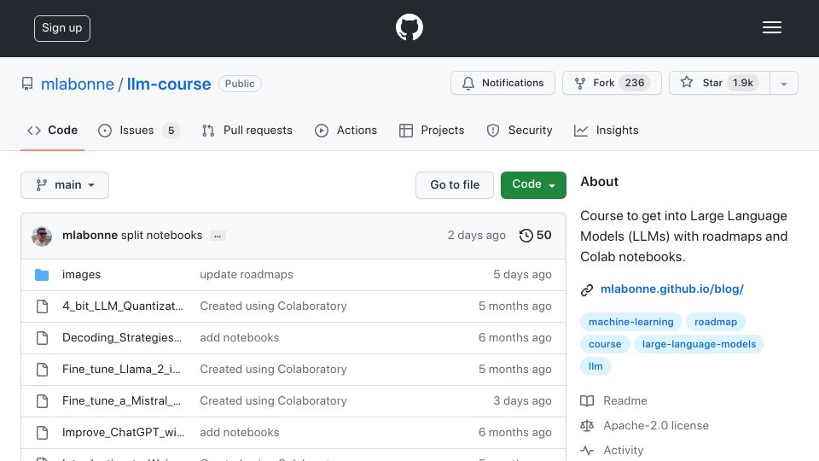
Task: Open the Insights tab
Action: 606,130
